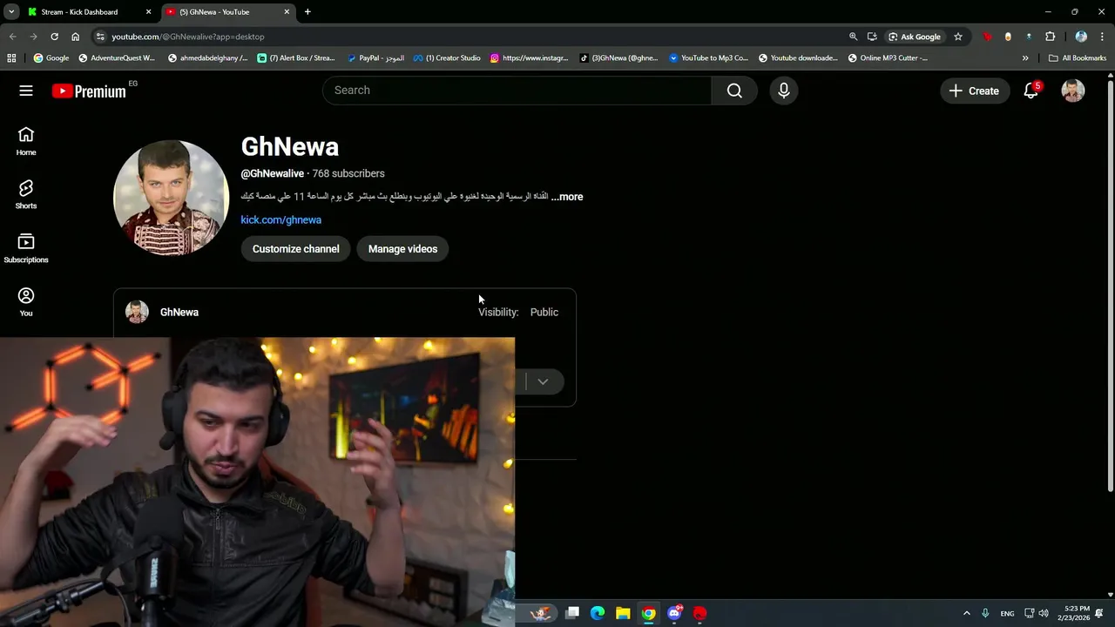Open the You section in sidebar
Image resolution: width=1115 pixels, height=627 pixels.
(x=26, y=302)
